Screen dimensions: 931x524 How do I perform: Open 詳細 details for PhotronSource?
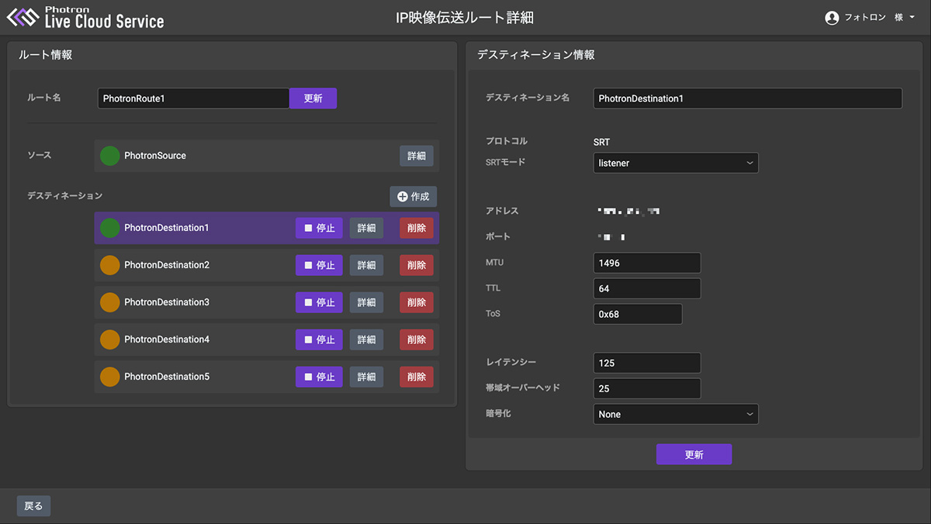(417, 156)
